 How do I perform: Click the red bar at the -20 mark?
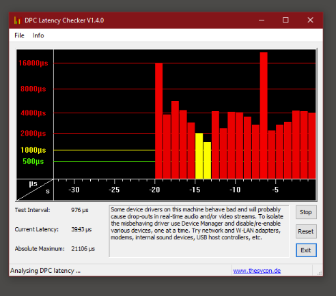pyautogui.click(x=159, y=121)
